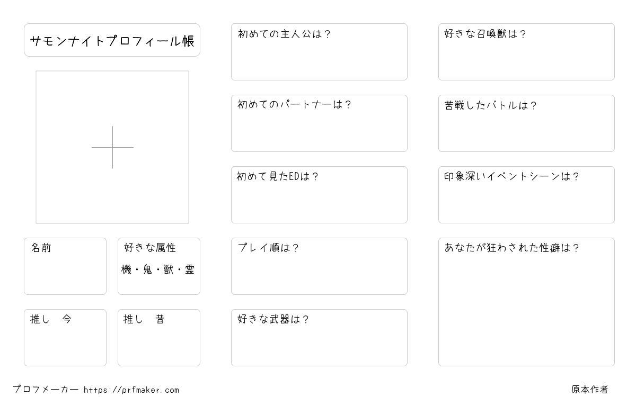Click the あなたが狂わされた性癖は？ box
The height and width of the screenshot is (397, 636).
526,302
